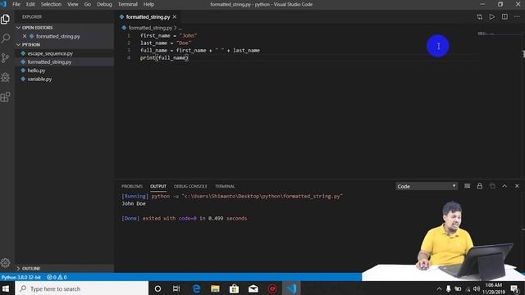Close the formatted_string.py editor tab

click(x=175, y=16)
